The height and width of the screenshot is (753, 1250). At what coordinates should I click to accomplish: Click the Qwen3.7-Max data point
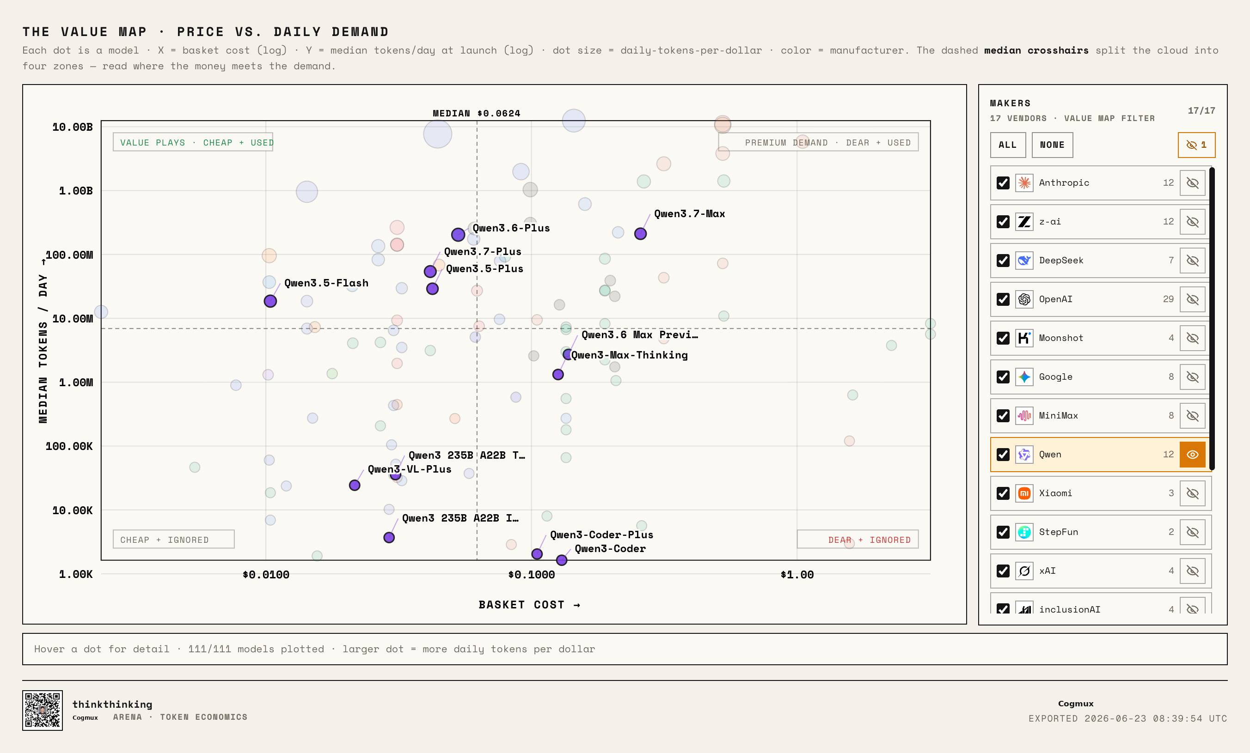[x=640, y=234]
